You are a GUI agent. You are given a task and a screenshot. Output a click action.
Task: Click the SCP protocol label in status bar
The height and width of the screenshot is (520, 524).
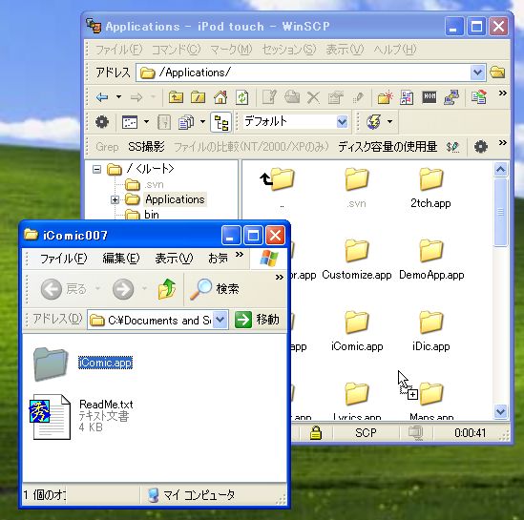pyautogui.click(x=366, y=433)
